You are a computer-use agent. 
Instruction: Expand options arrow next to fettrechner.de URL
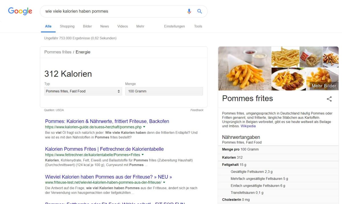coord(142,155)
